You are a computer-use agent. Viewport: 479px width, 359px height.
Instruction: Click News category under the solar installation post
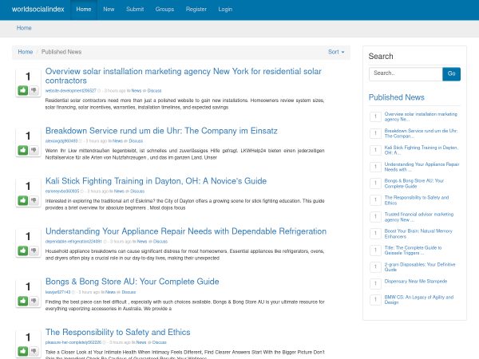[137, 91]
